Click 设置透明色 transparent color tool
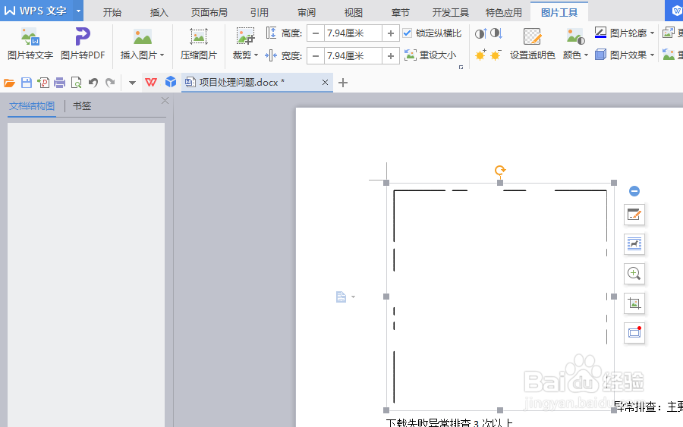683x427 pixels. (532, 43)
